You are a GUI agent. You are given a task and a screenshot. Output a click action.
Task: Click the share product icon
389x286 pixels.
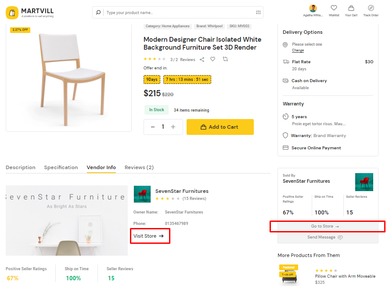[202, 59]
